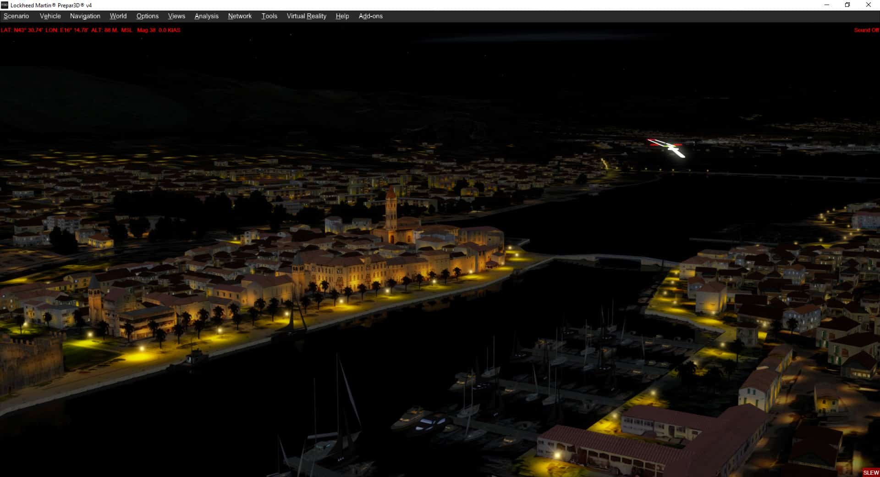This screenshot has width=880, height=477.
Task: Expand the Navigation menu
Action: click(x=85, y=16)
